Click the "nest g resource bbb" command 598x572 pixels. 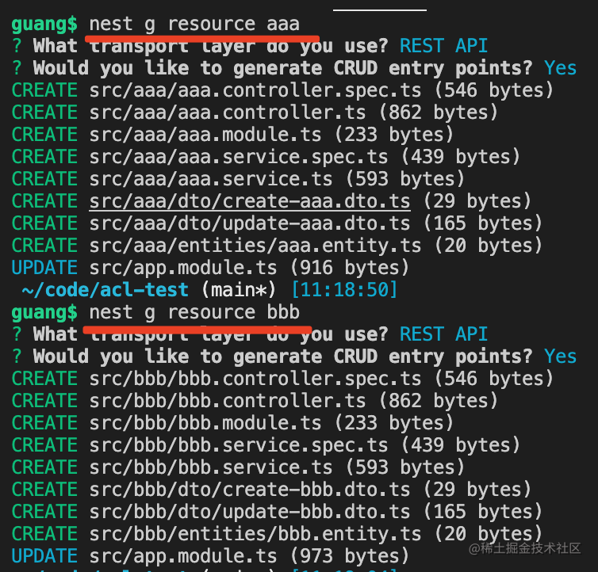point(194,312)
